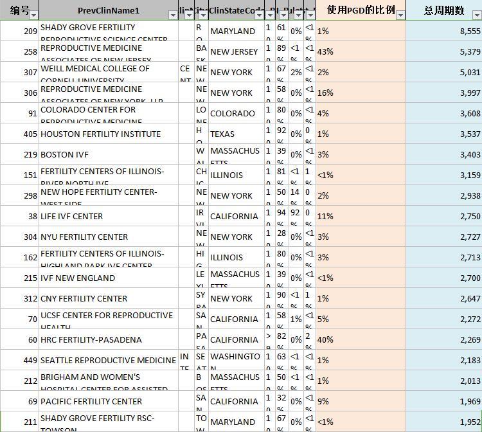Click ID cell 449

20,360
